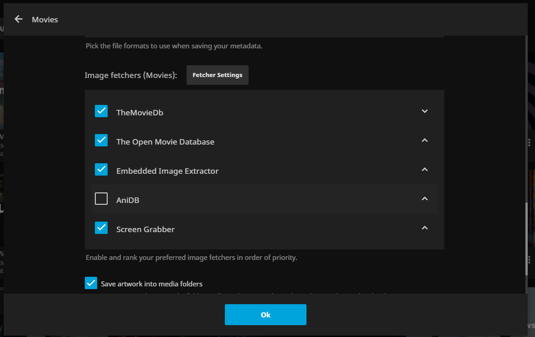Viewport: 535px width, 337px height.
Task: Select the TheMovieDb fetcher label
Action: [x=140, y=113]
